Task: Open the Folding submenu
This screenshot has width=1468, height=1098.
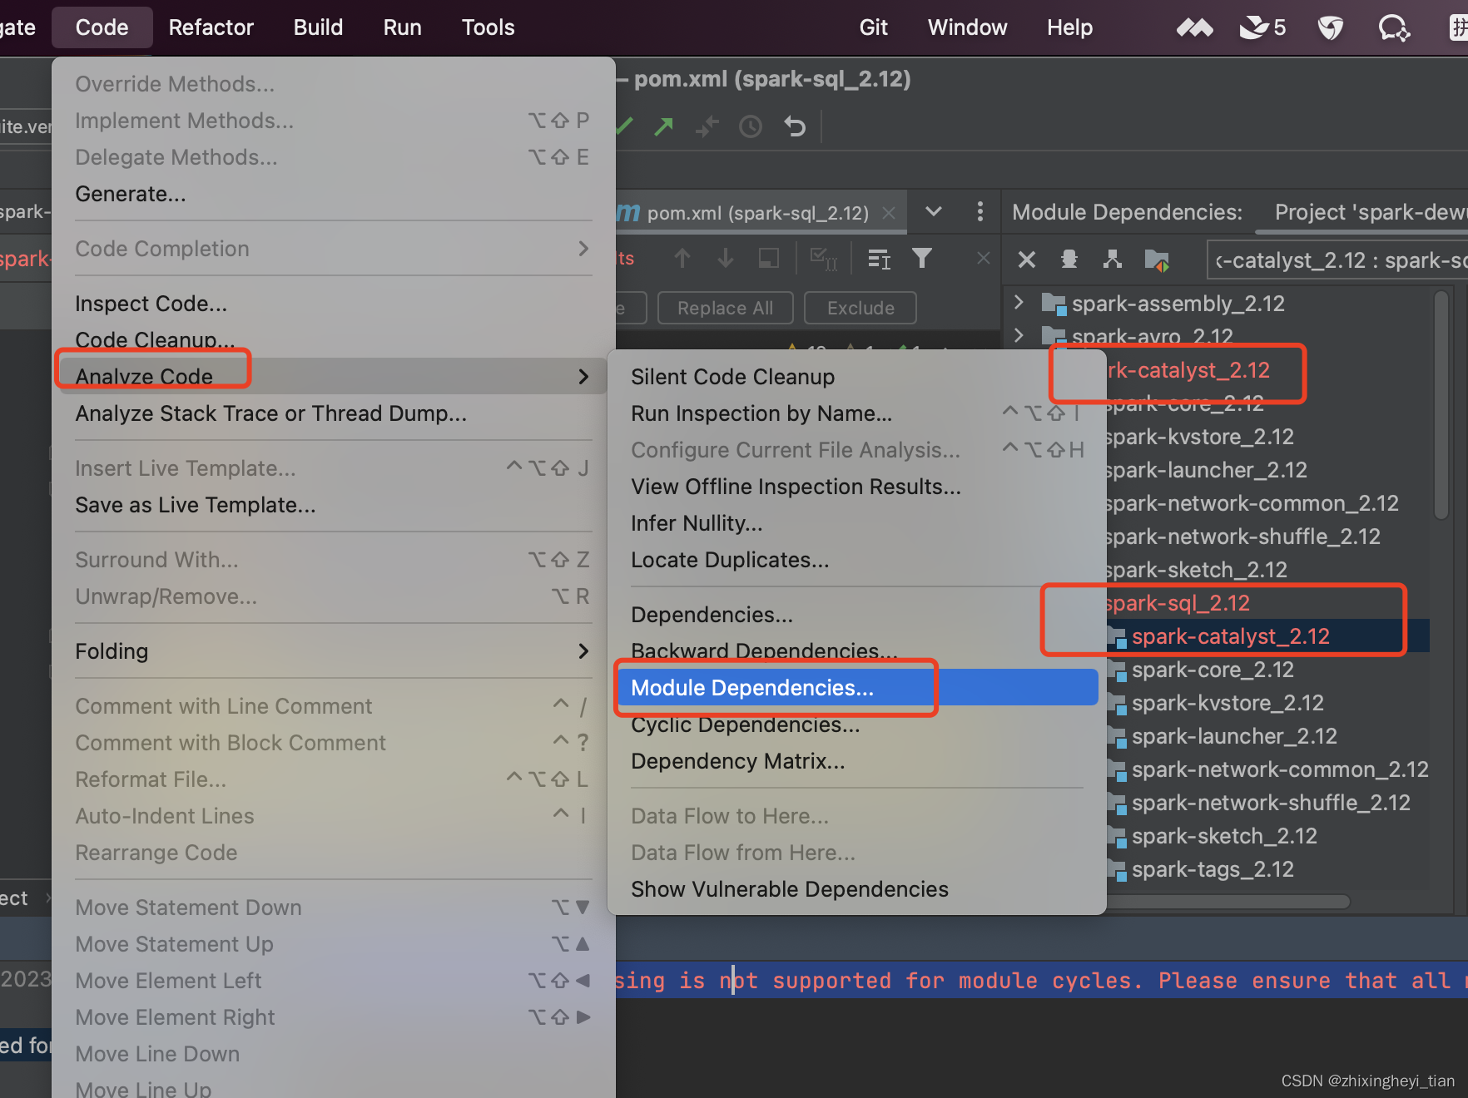Action: (x=333, y=651)
